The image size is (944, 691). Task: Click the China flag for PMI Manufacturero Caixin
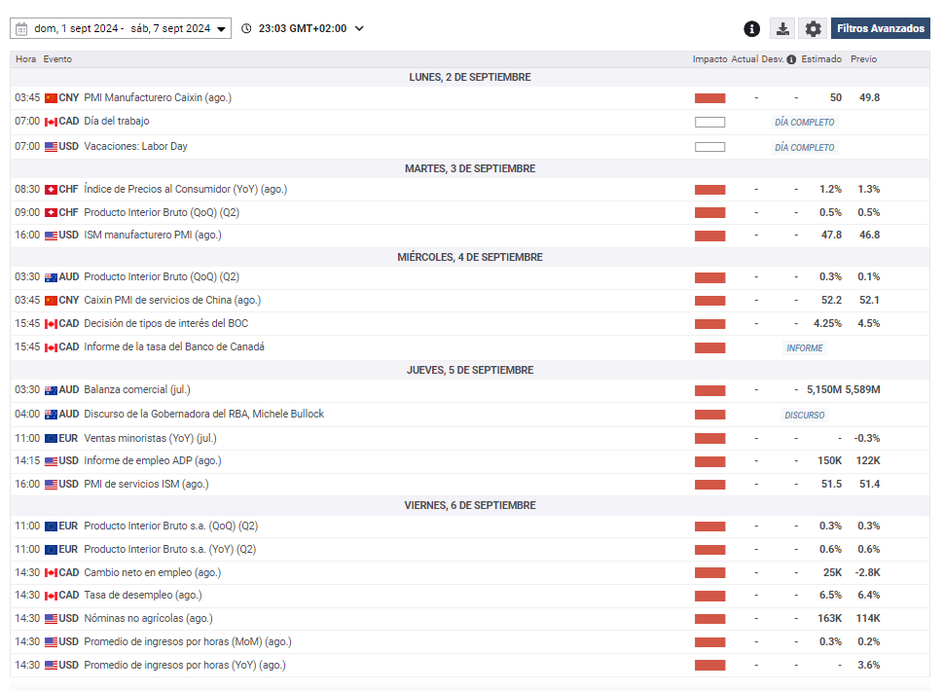(51, 98)
